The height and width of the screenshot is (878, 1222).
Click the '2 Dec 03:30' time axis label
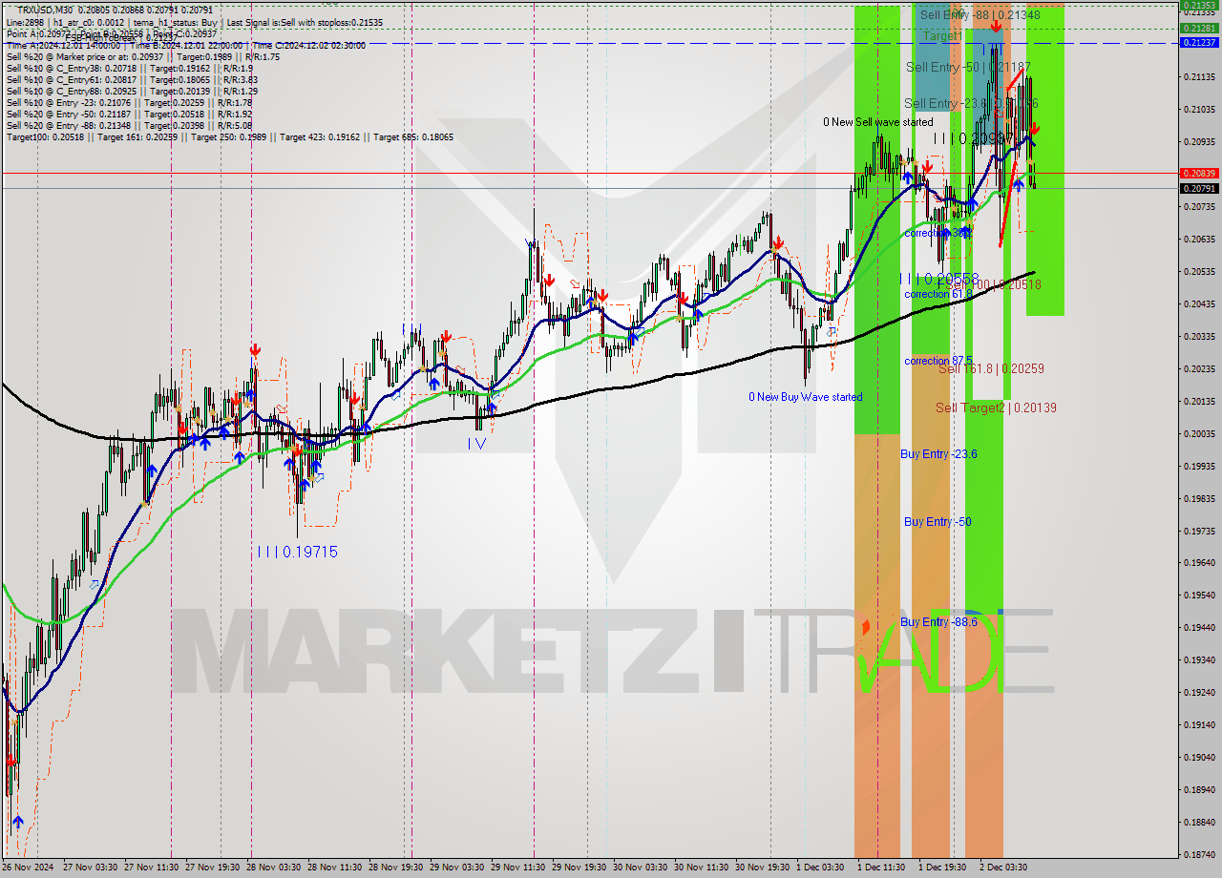(x=1002, y=868)
